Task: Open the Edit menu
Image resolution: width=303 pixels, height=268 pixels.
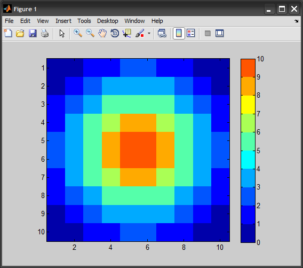Action: click(25, 21)
